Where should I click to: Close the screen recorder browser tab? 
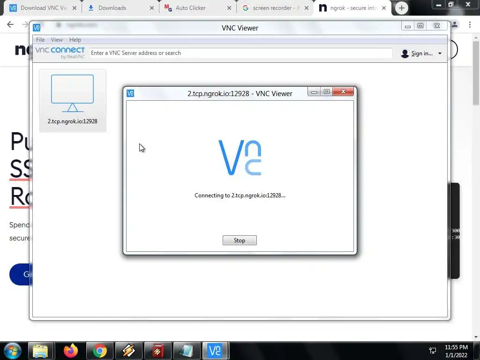307,8
